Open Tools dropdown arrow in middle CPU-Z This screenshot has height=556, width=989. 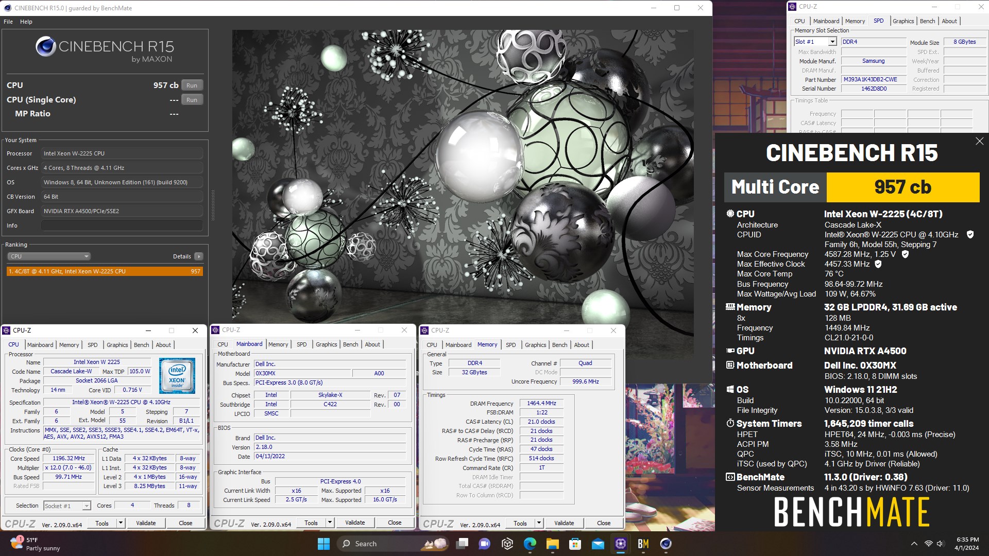(x=330, y=523)
